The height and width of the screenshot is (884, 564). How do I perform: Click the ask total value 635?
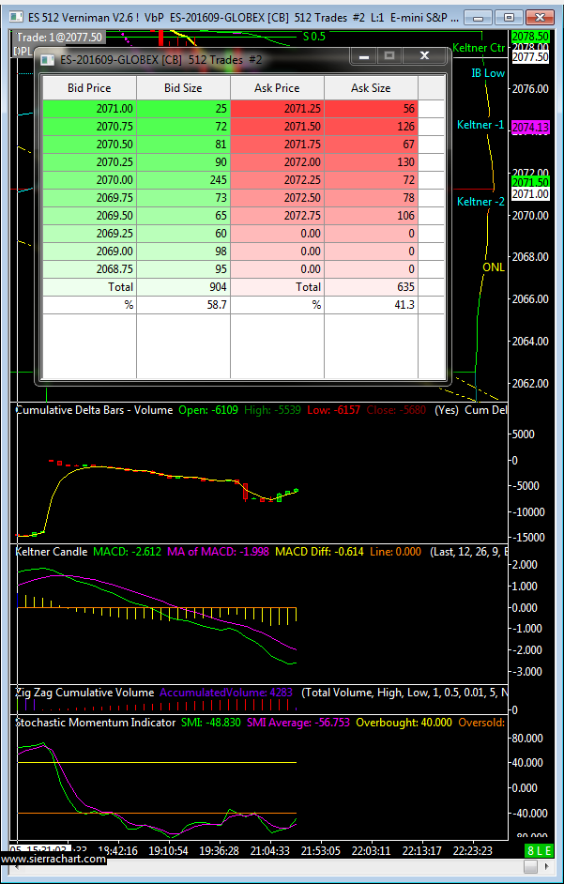point(371,287)
